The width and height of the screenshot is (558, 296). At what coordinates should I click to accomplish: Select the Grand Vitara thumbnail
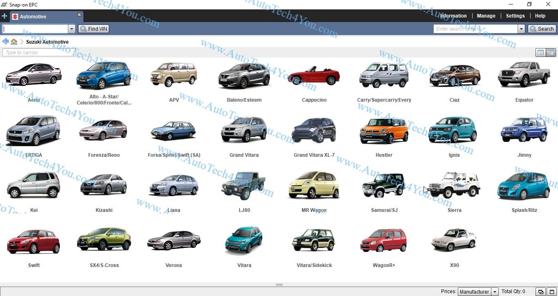[244, 131]
